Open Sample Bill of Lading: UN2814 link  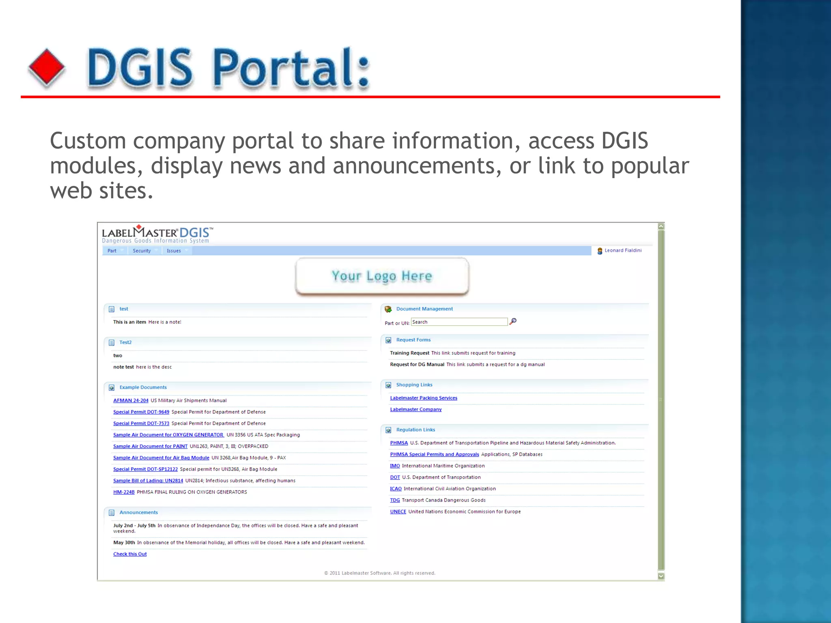point(148,480)
